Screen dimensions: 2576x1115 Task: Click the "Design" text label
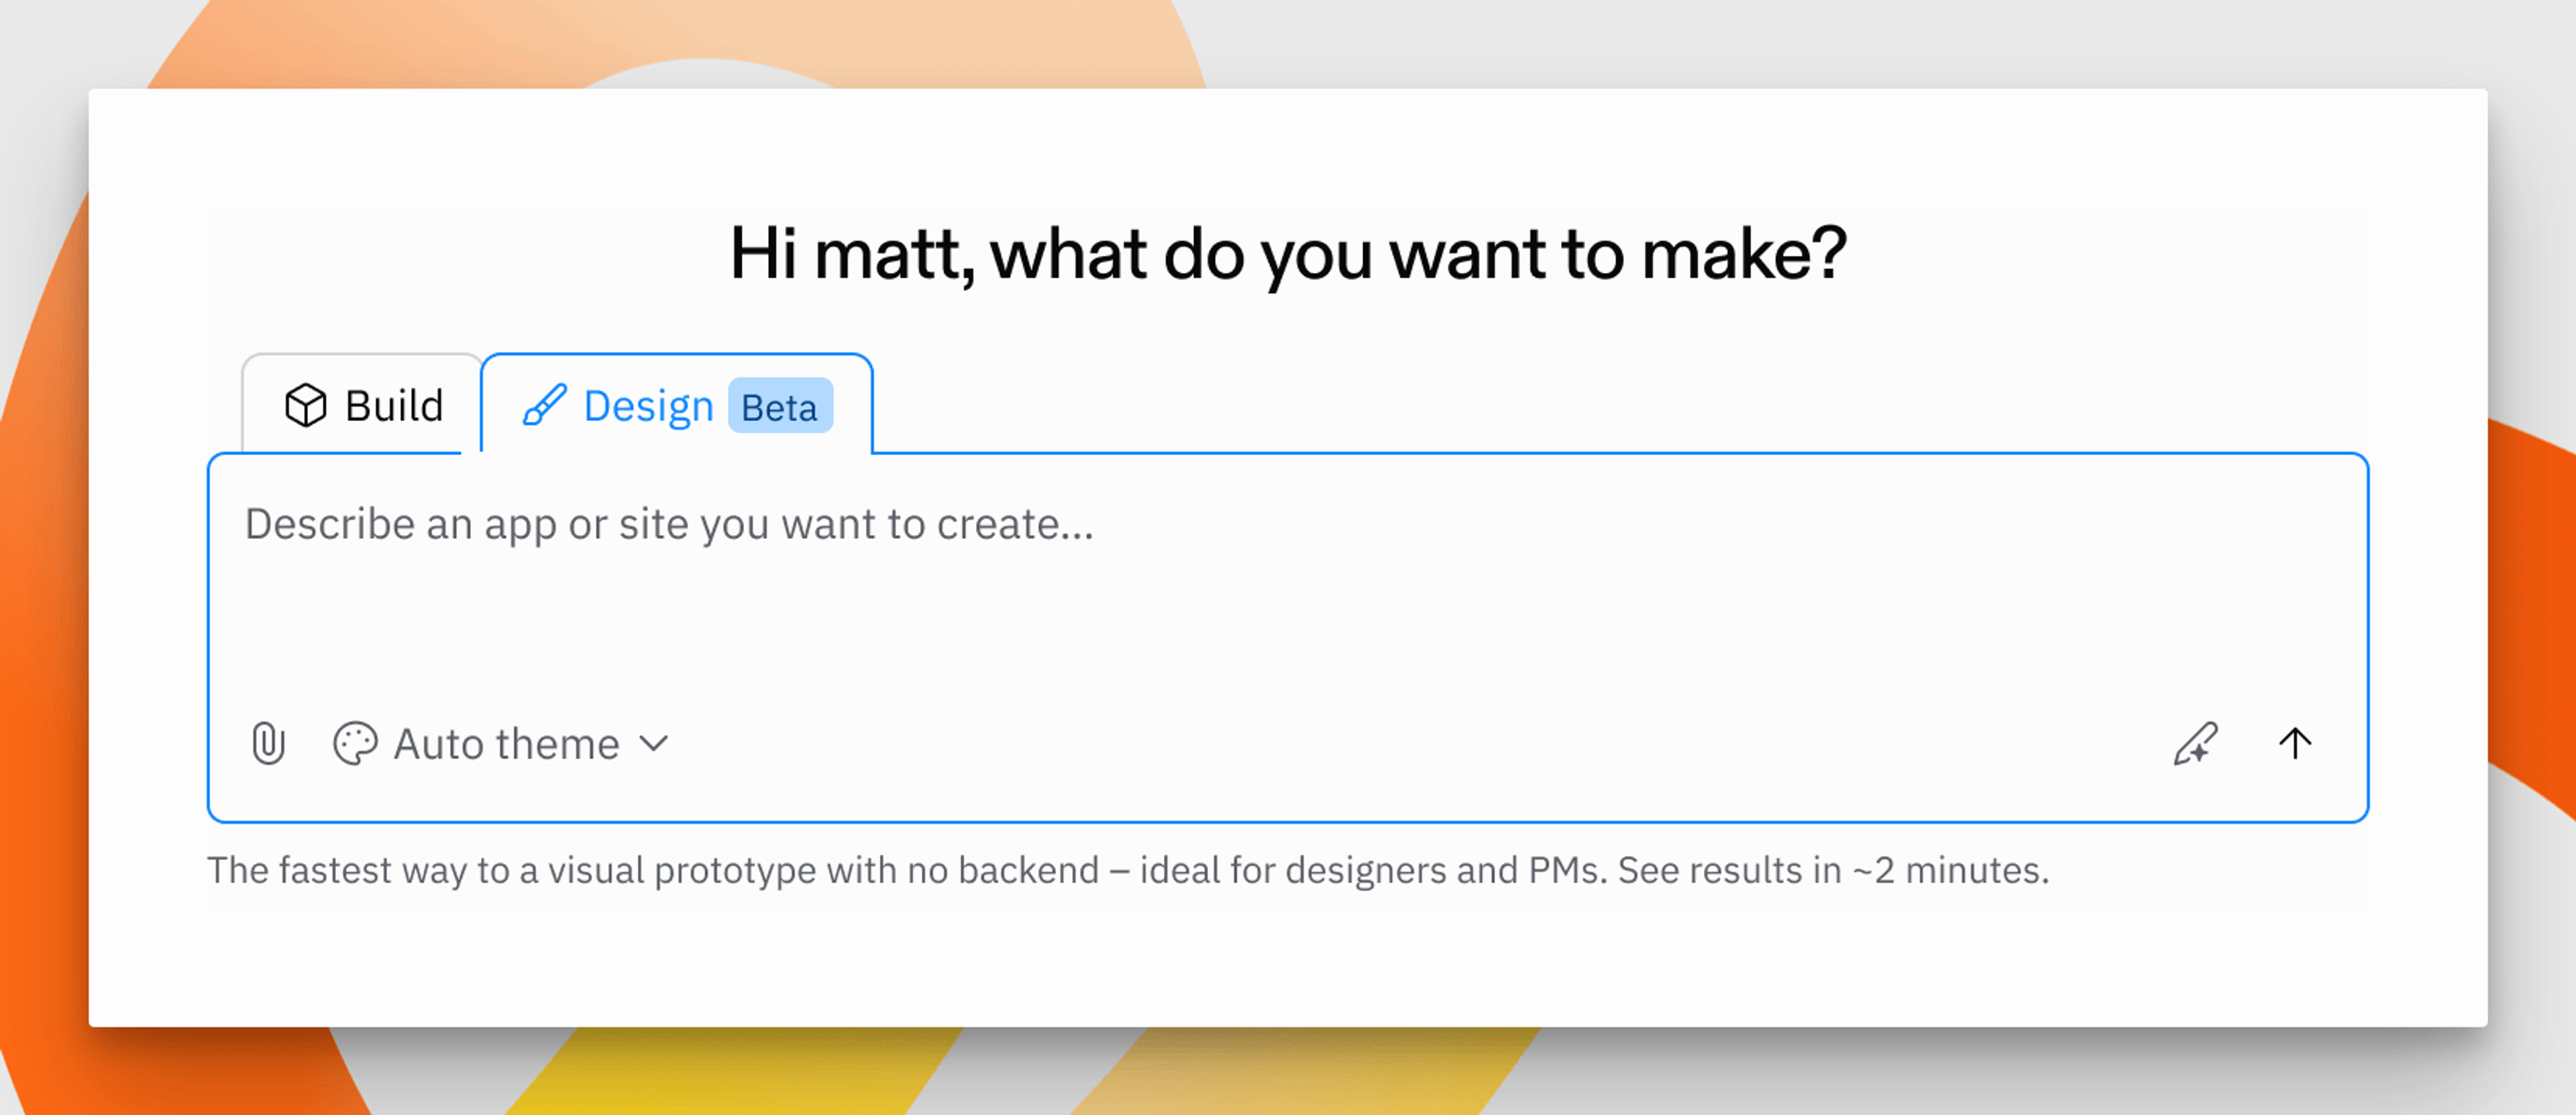click(x=648, y=406)
